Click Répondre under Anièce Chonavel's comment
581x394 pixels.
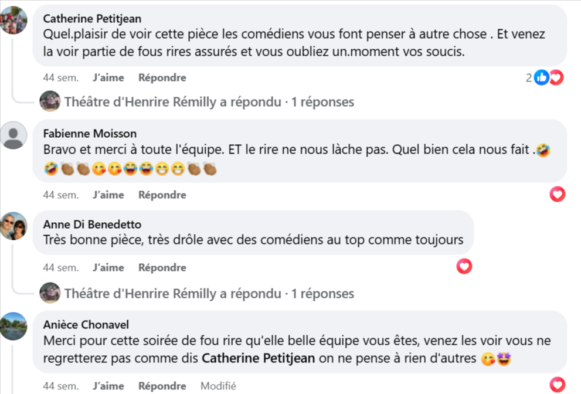[x=162, y=386]
